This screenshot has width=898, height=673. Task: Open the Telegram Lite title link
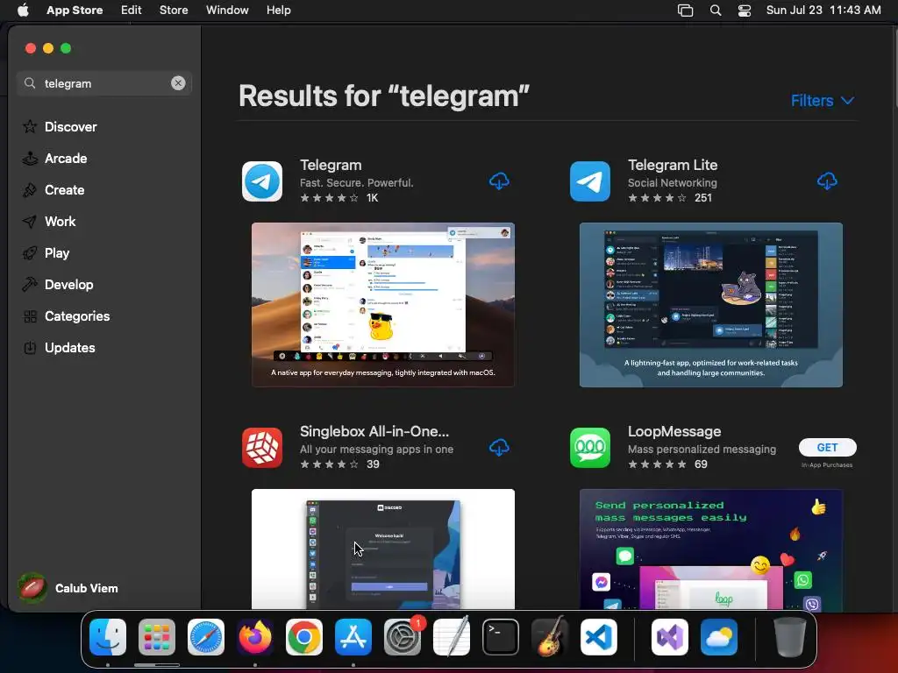click(673, 165)
